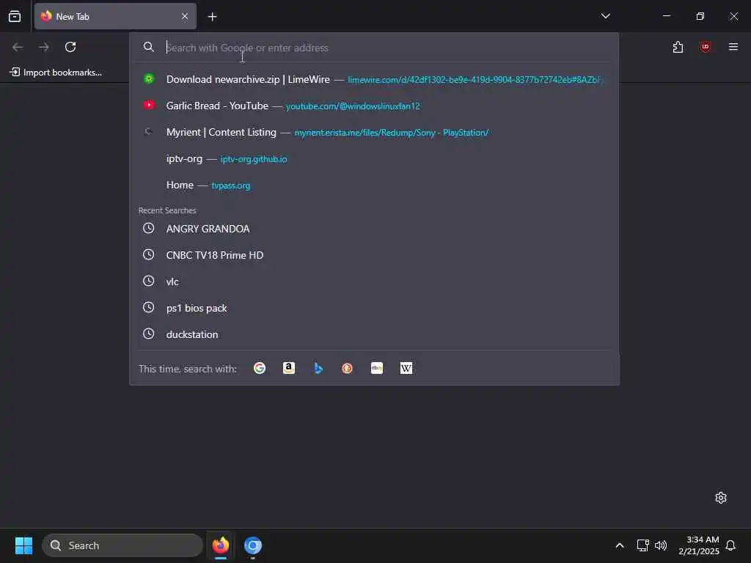Image resolution: width=751 pixels, height=563 pixels.
Task: Open new tab personalize gear
Action: pyautogui.click(x=721, y=498)
